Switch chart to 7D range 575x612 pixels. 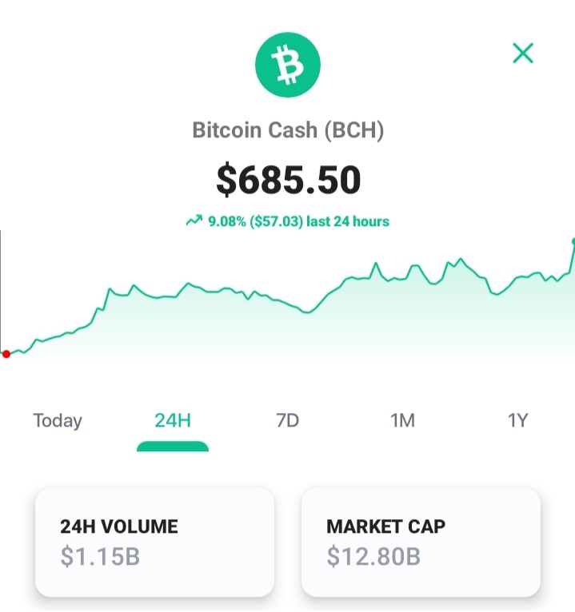pyautogui.click(x=288, y=421)
